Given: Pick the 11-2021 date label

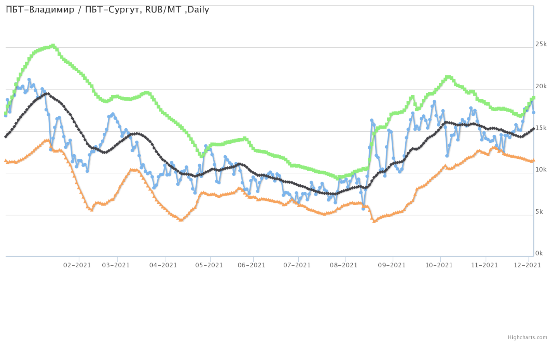Looking at the screenshot, I should point(484,265).
